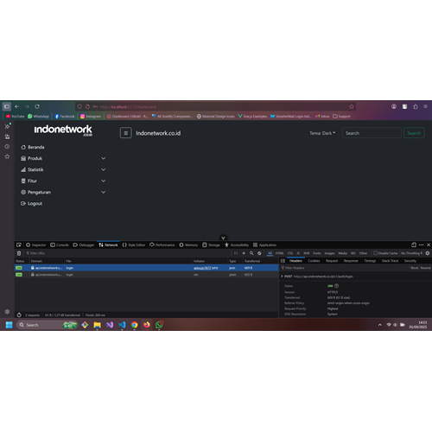Open the No Throttling dropdown
This screenshot has width=432, height=432.
tap(411, 253)
